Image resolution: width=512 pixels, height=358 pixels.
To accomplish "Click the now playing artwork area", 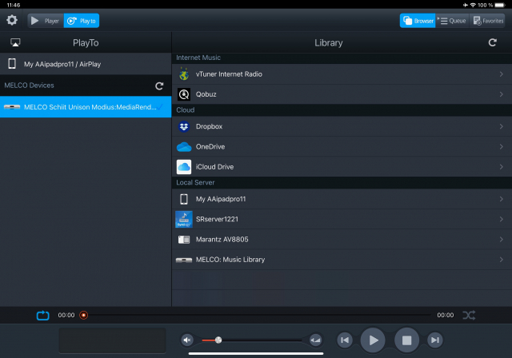I will point(112,340).
